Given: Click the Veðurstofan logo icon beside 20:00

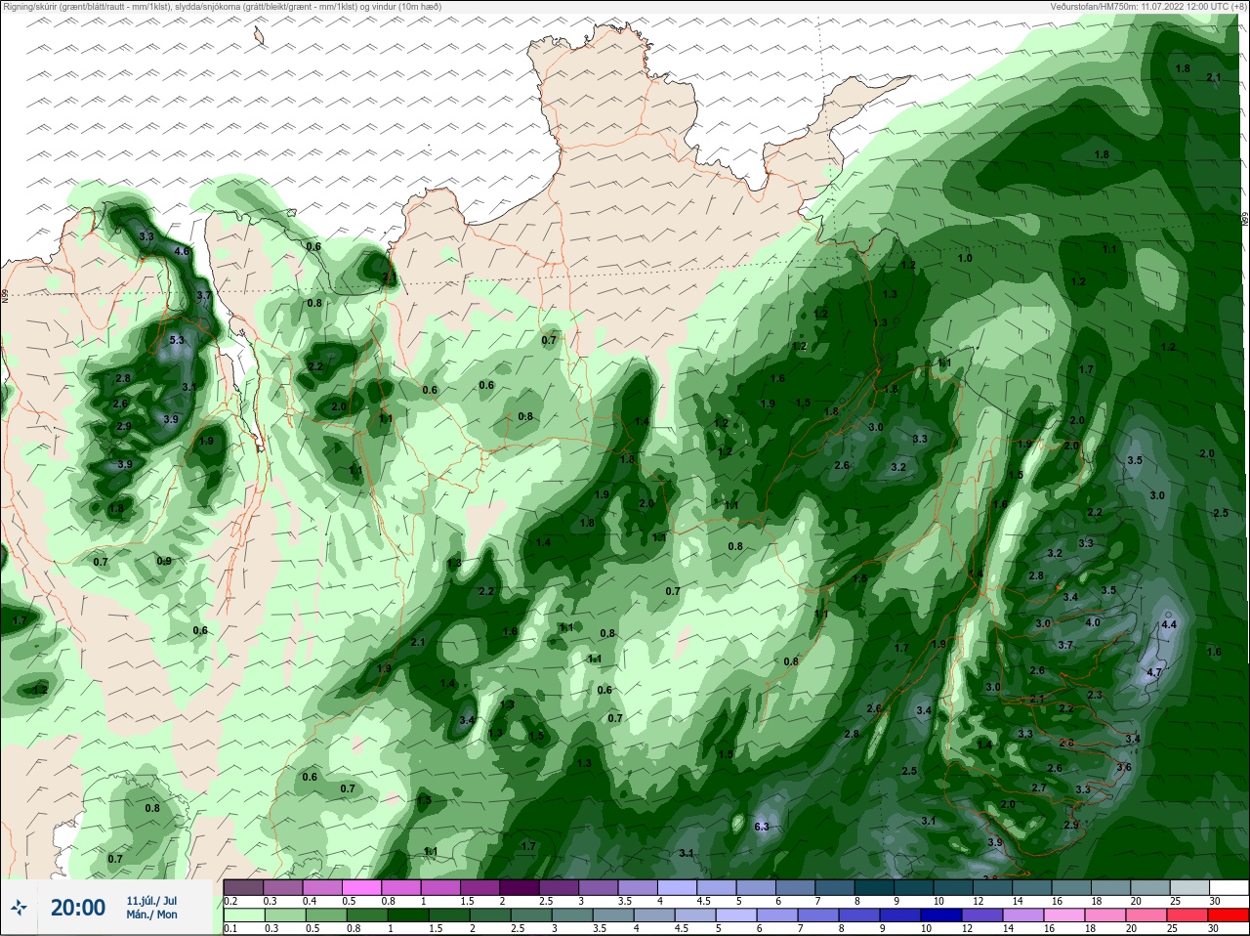Looking at the screenshot, I should coord(18,908).
